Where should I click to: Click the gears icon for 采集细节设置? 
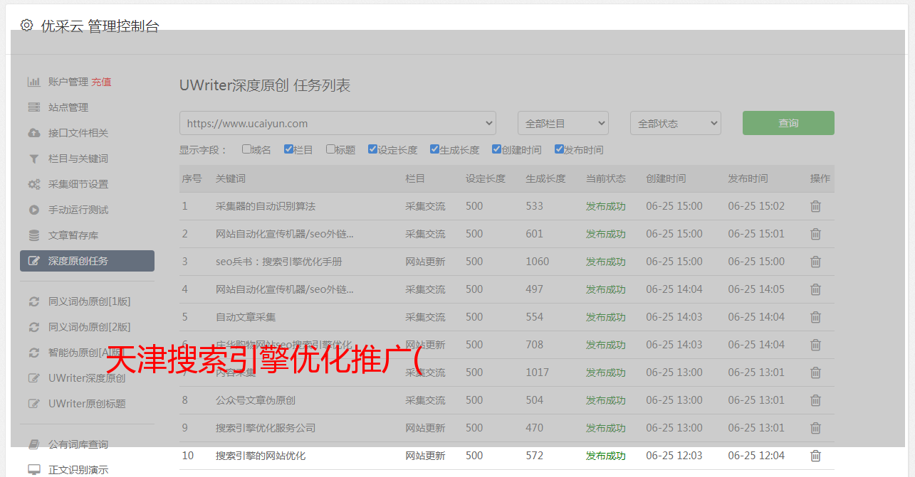coord(33,184)
